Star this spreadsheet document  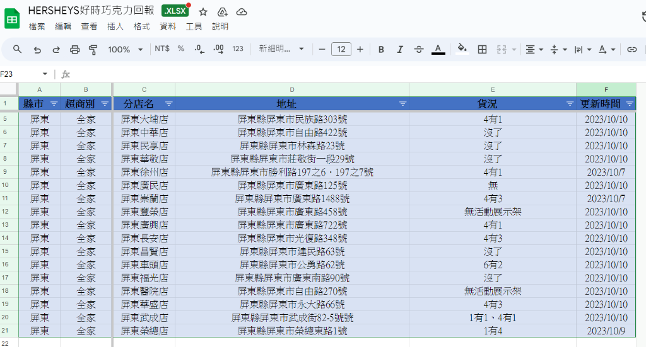click(203, 12)
